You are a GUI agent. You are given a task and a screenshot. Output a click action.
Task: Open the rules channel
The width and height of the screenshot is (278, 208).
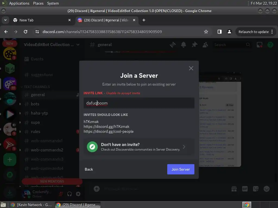[x=36, y=132]
